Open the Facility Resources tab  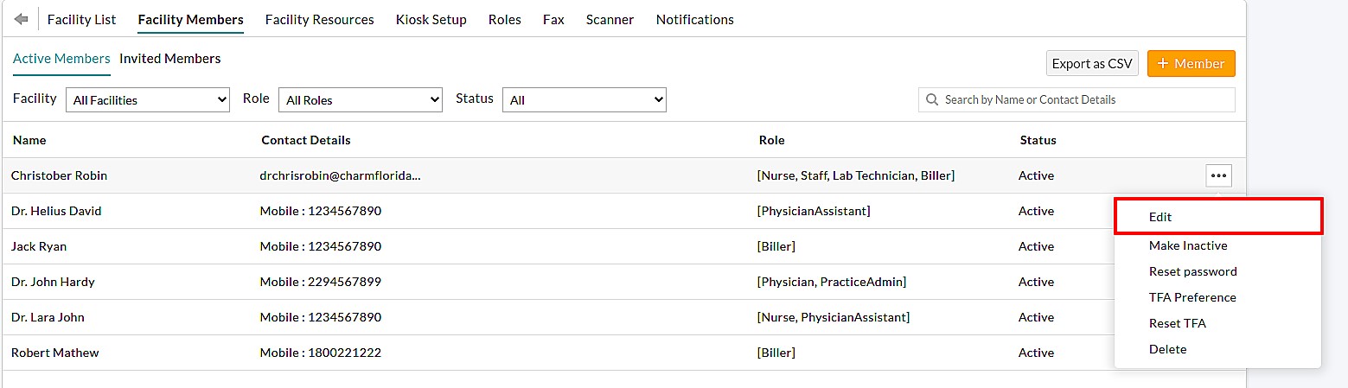point(319,19)
